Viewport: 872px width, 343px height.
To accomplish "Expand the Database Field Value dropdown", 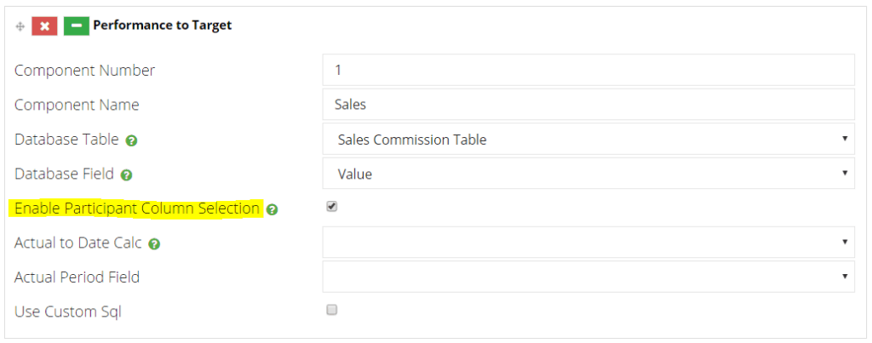I will coord(588,174).
